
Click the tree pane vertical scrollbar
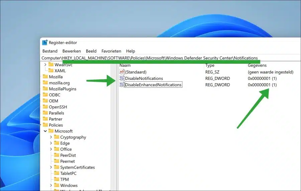click(x=113, y=127)
